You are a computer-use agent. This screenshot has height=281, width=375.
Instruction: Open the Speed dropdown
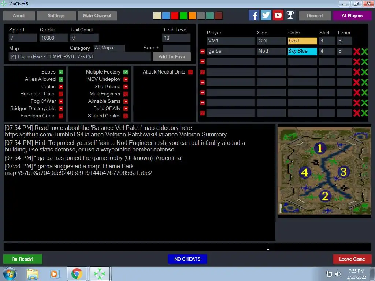coord(23,38)
